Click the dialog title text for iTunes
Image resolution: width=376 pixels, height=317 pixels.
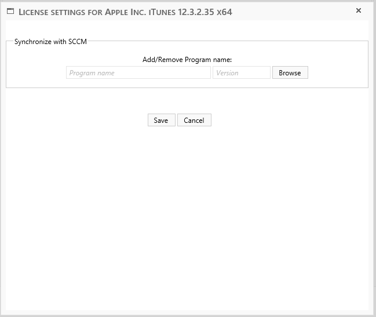126,12
